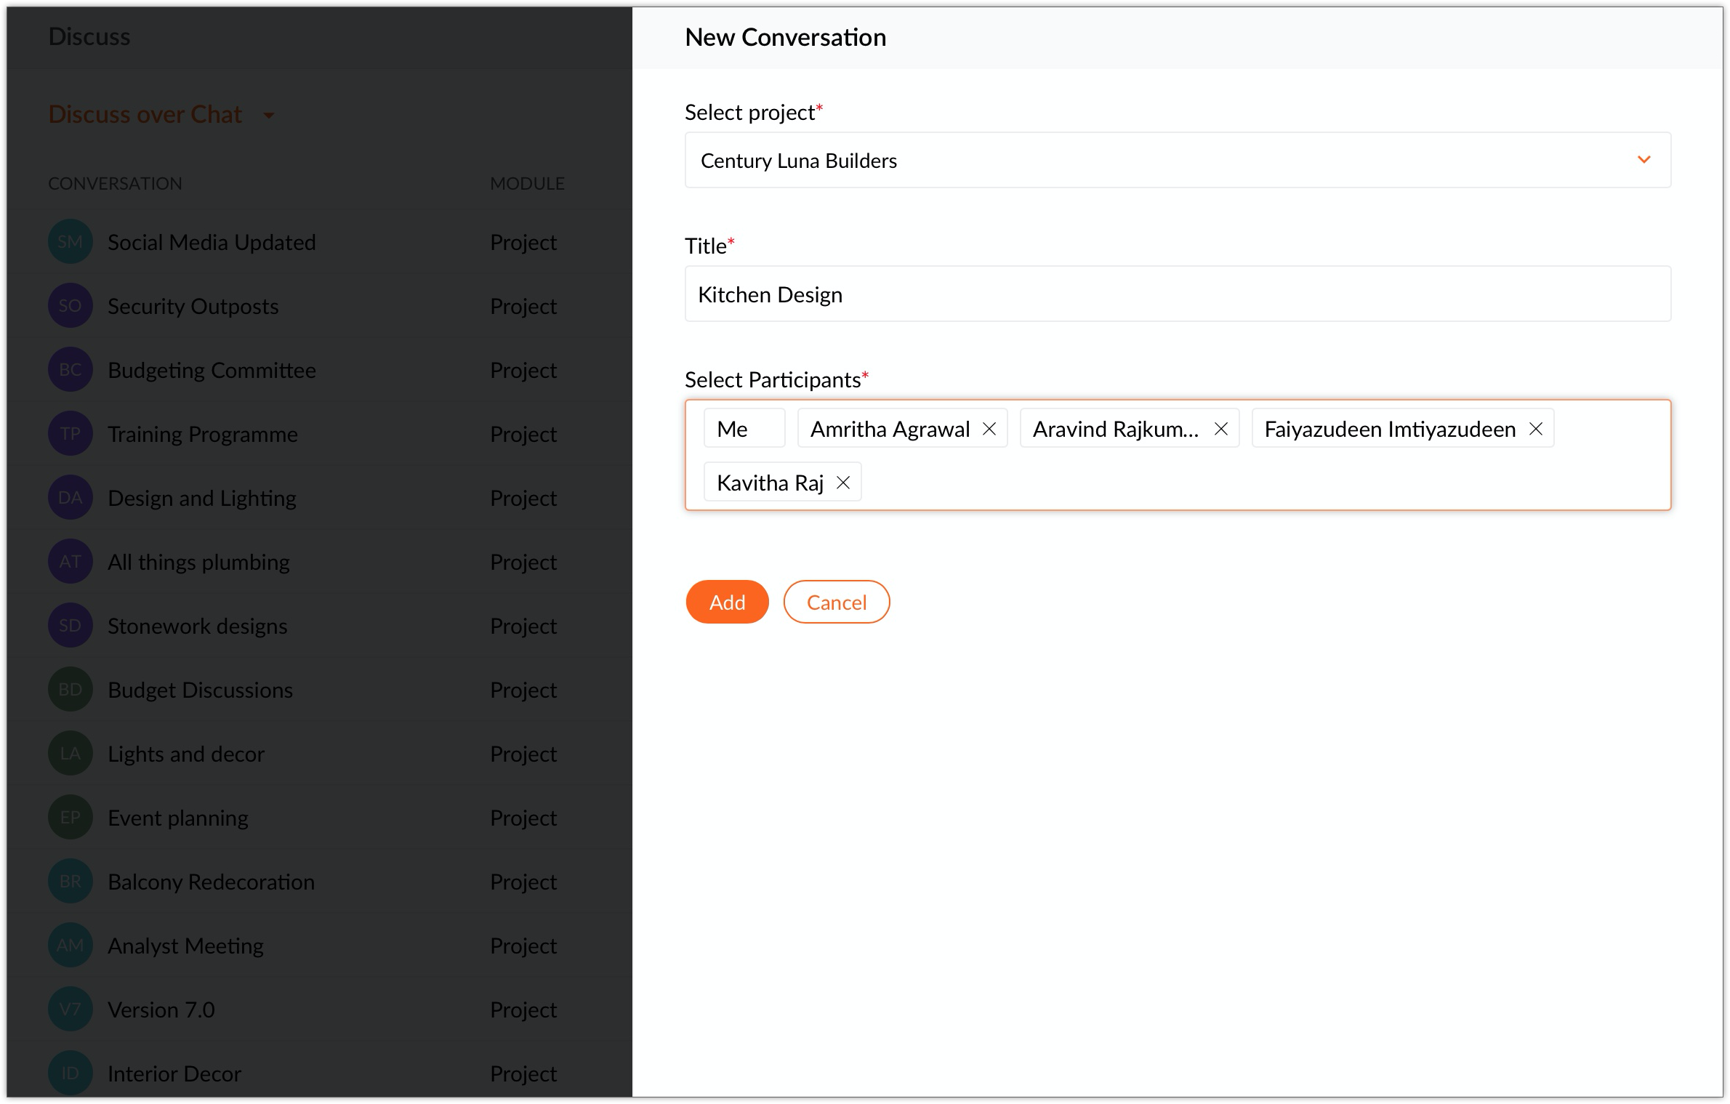Screen dimensions: 1730x1104
Task: Remove Faiyazudeen Imtiyazudeen from participants
Action: (1535, 429)
